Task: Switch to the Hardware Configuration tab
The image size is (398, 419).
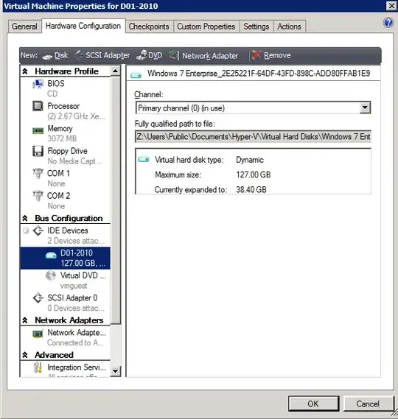Action: [83, 26]
